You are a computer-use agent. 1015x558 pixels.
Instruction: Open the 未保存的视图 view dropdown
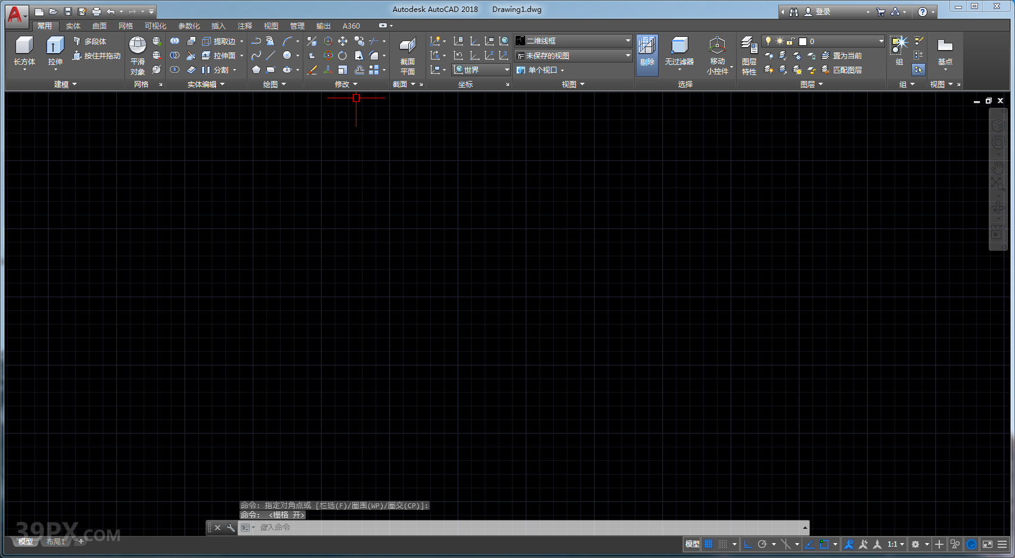[573, 55]
